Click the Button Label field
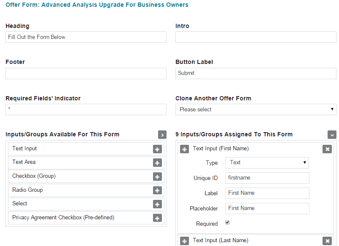The width and height of the screenshot is (339, 246). 256,73
